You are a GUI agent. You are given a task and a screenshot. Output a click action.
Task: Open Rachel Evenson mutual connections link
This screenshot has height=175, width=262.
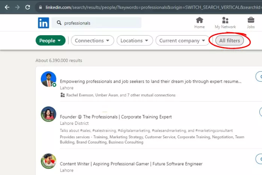(121, 95)
